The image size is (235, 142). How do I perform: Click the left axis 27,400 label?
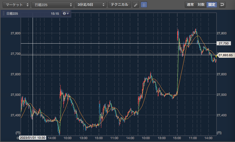tap(16, 115)
